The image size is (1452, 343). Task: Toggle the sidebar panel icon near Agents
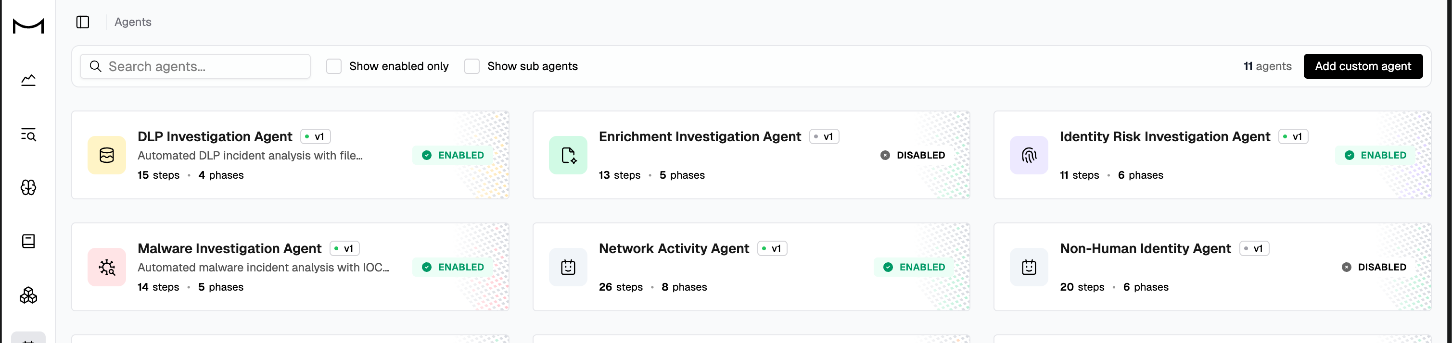point(83,22)
